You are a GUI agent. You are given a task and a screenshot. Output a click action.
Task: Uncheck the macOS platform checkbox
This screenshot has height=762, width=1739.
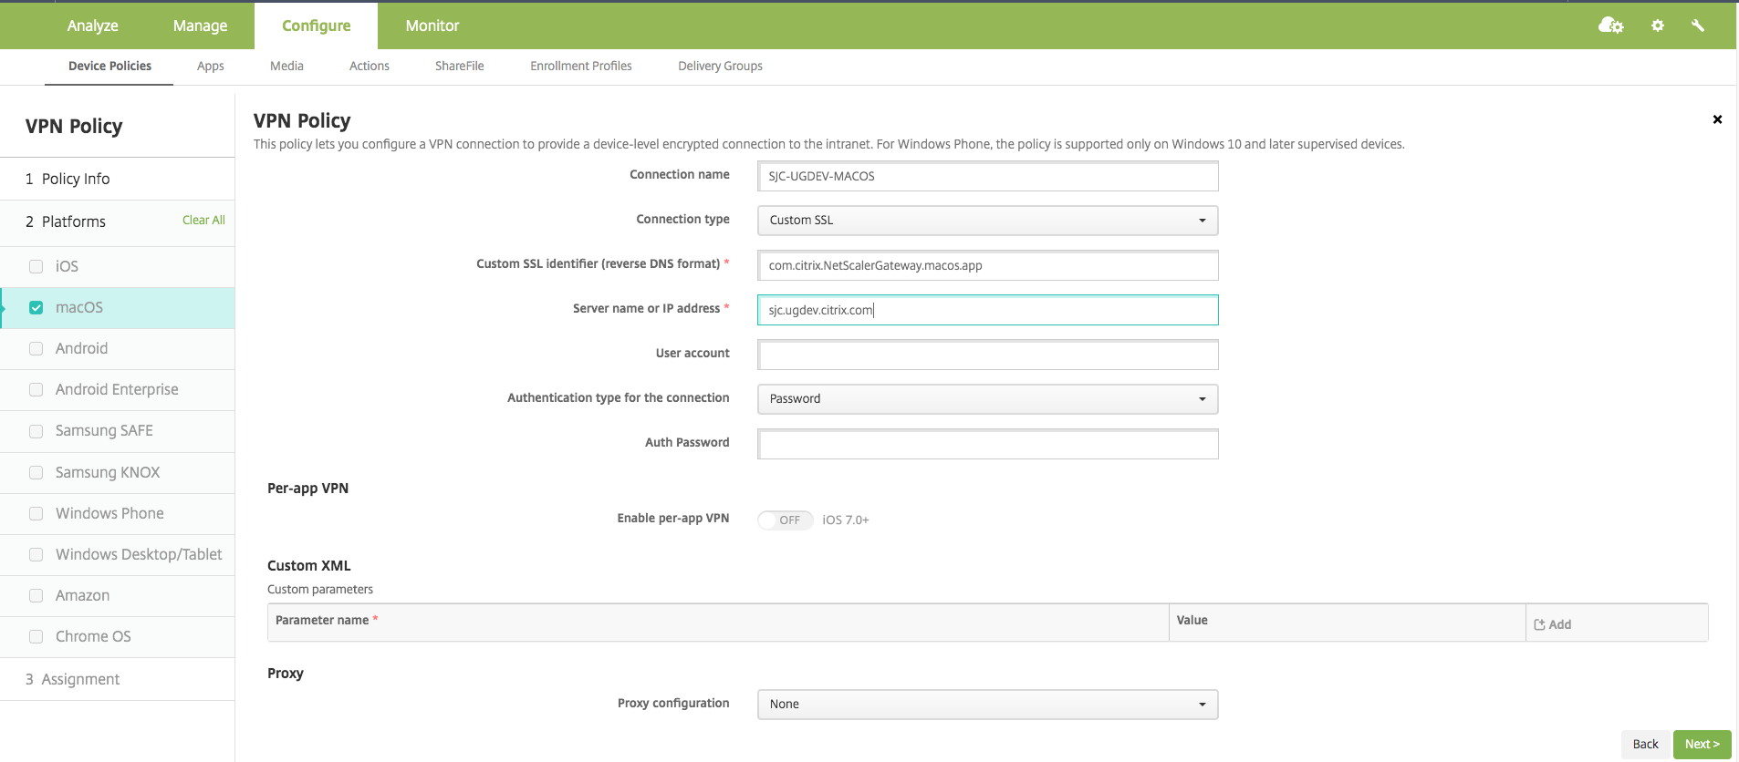pos(36,308)
